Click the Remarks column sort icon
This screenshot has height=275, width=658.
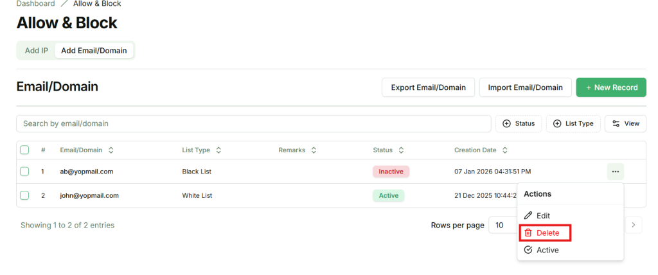click(x=314, y=150)
